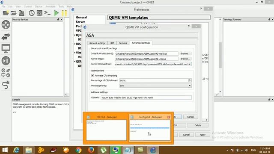Click the Windows Start button
The width and height of the screenshot is (274, 154).
coord(5,150)
